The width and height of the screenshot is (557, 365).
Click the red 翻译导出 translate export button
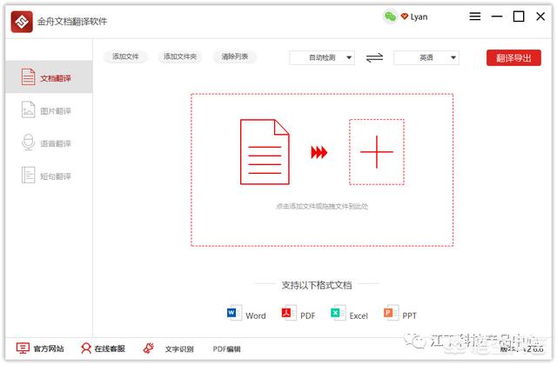tap(513, 58)
